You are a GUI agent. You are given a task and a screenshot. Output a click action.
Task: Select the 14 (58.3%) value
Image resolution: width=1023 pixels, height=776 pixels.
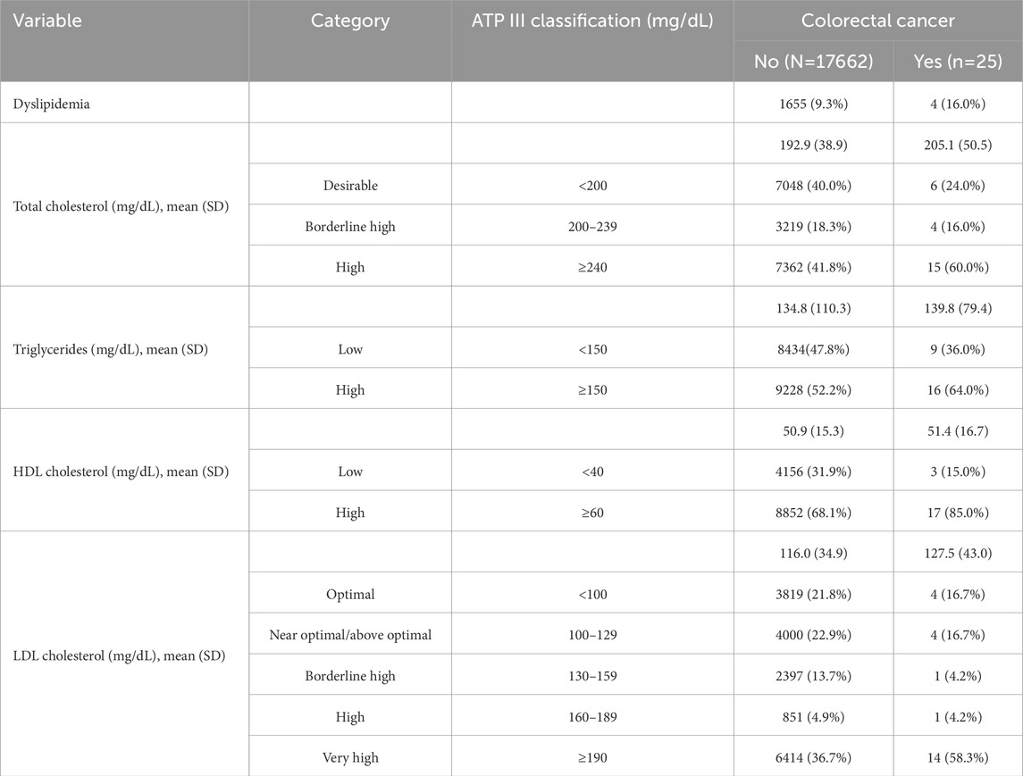click(958, 758)
